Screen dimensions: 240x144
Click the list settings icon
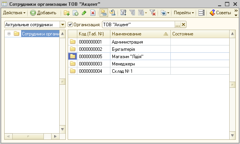[x=202, y=13]
